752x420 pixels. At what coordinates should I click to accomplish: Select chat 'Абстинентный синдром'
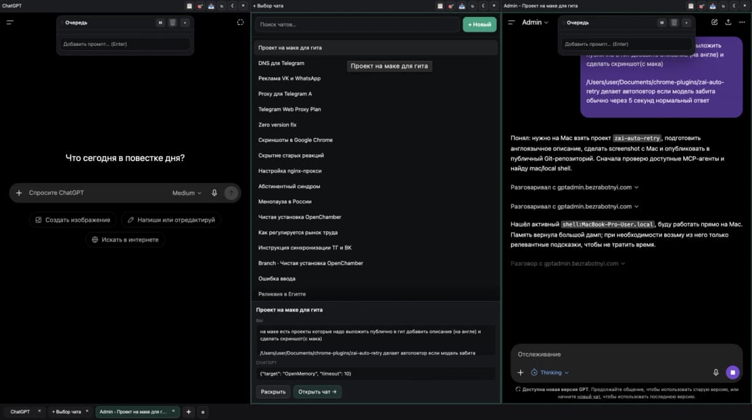pos(376,186)
